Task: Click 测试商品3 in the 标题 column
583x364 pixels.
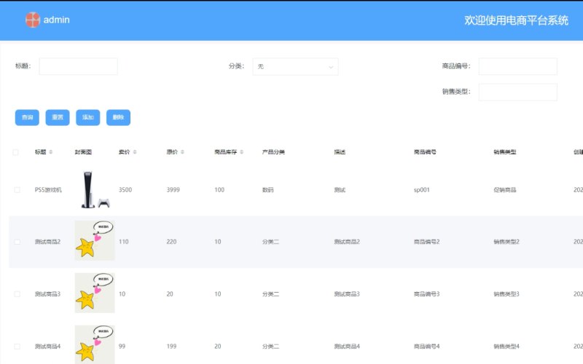Action: point(47,294)
